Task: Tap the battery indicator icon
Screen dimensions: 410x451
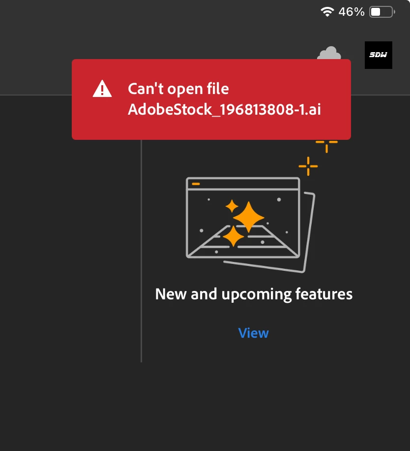Action: click(x=382, y=12)
